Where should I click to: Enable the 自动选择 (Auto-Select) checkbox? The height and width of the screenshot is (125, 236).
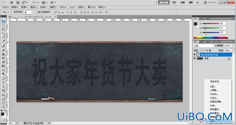click(12, 12)
